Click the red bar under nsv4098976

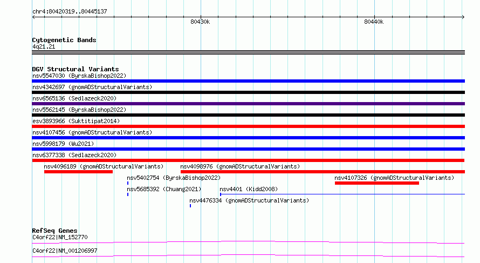tap(323, 172)
